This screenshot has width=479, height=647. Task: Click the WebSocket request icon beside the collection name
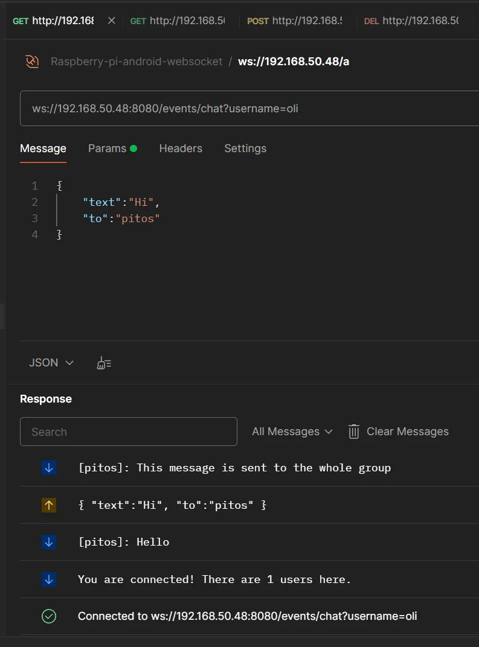pyautogui.click(x=32, y=62)
